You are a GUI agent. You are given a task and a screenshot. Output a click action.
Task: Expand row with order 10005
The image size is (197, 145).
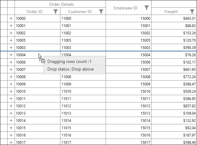(11, 40)
